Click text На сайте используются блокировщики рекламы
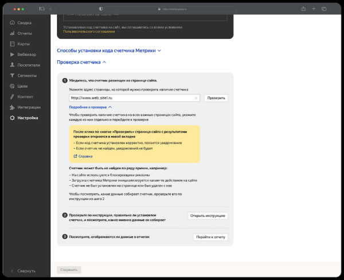 point(110,175)
